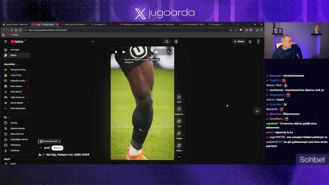Like the Short with thumbs-up icon

pyautogui.click(x=179, y=97)
